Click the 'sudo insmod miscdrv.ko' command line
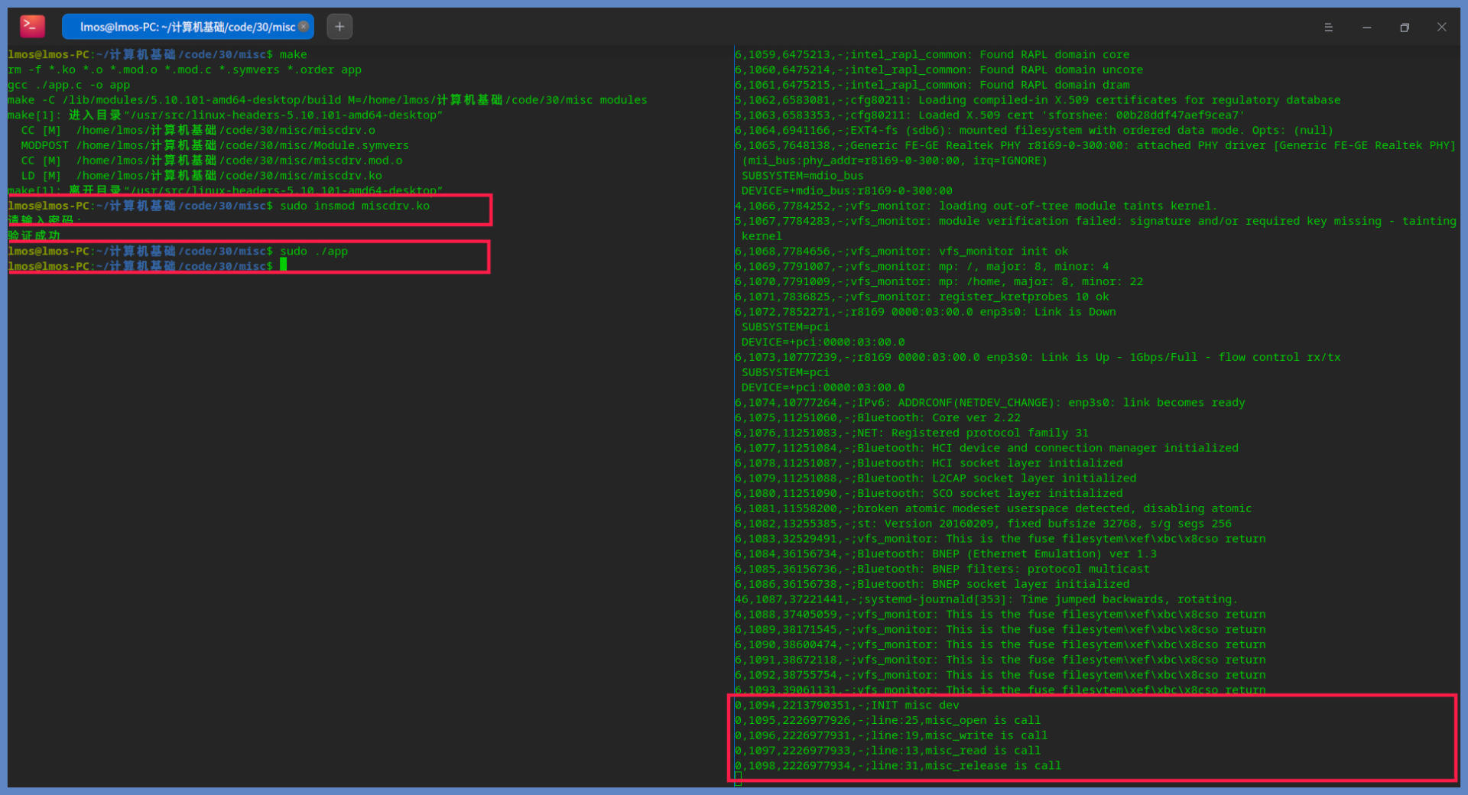1468x795 pixels. (354, 206)
